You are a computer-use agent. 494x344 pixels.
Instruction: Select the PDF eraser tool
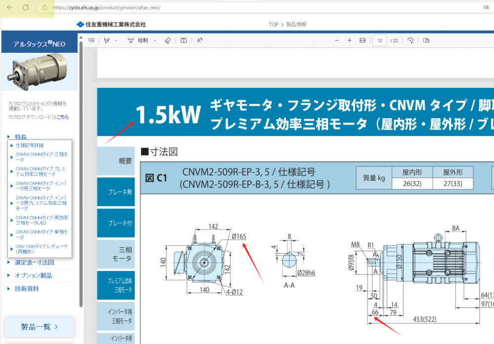[167, 40]
